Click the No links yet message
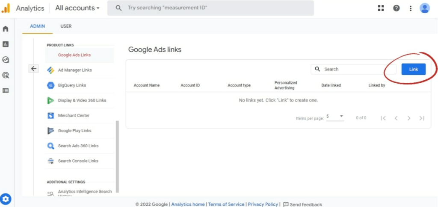The image size is (438, 207). click(x=278, y=100)
